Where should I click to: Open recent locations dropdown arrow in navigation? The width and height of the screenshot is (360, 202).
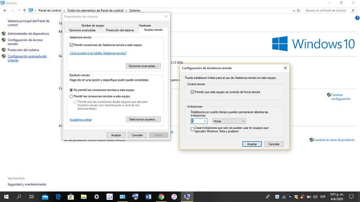pos(19,11)
